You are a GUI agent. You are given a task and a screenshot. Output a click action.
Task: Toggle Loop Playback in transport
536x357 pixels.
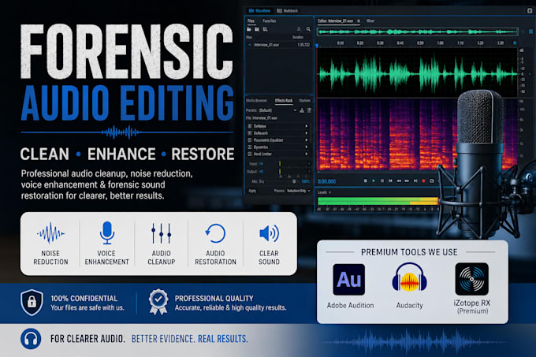[x=432, y=180]
